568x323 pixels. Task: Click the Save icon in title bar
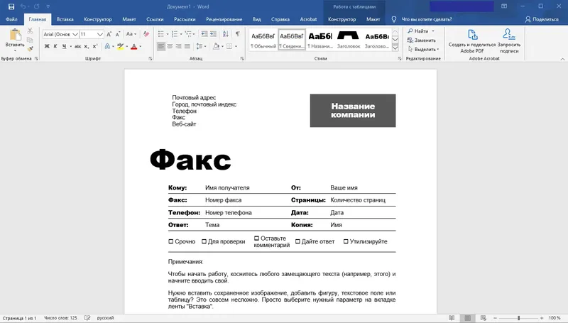[x=11, y=6]
